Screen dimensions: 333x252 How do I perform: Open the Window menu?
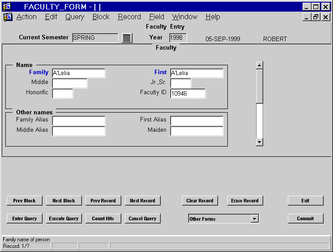185,17
